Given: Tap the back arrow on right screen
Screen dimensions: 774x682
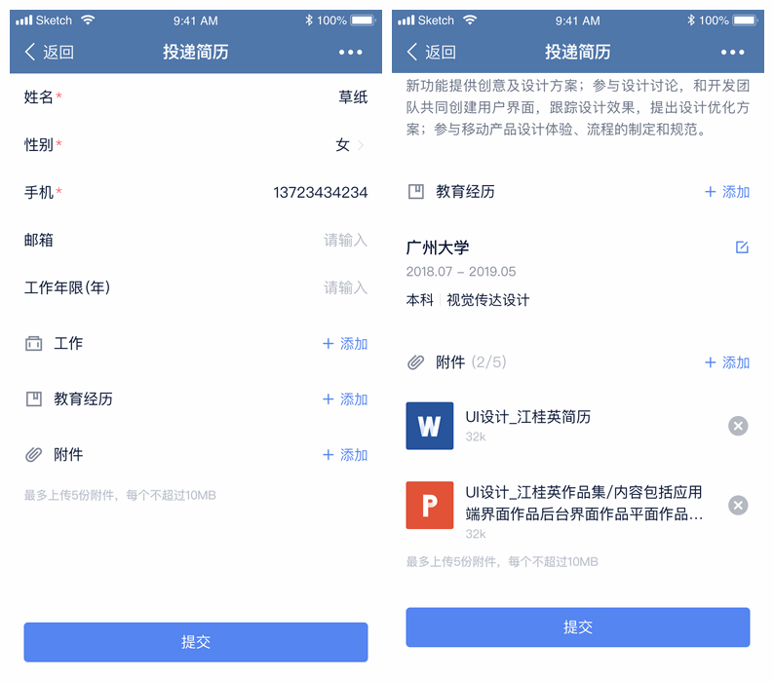Looking at the screenshot, I should point(412,52).
